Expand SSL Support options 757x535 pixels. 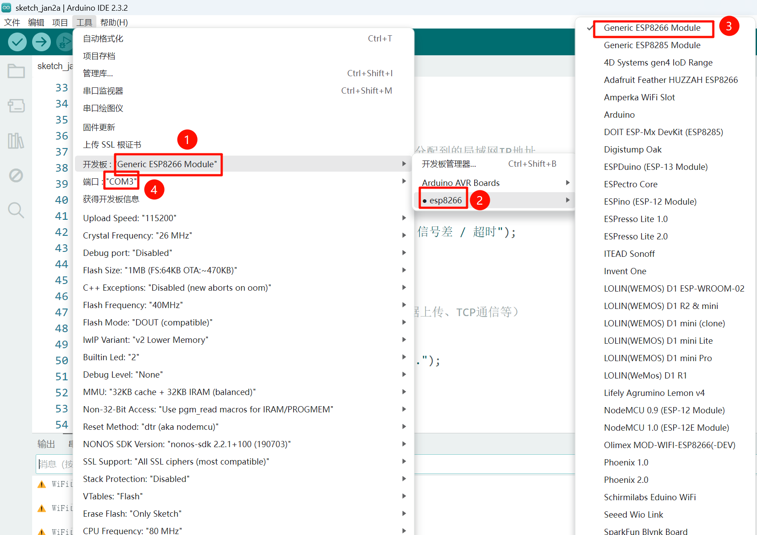(x=244, y=461)
